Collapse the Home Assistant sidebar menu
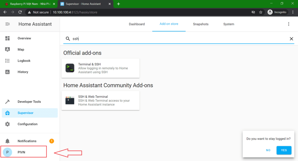298x161 pixels. click(x=8, y=24)
